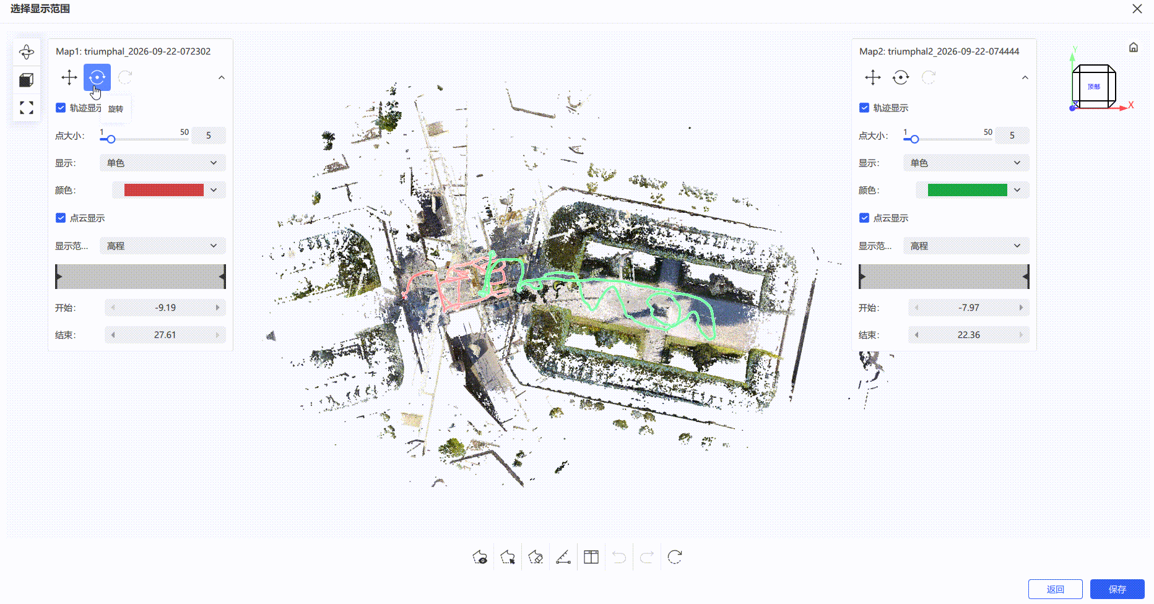The image size is (1154, 604).
Task: Click Map1 point size input field
Action: pos(209,135)
